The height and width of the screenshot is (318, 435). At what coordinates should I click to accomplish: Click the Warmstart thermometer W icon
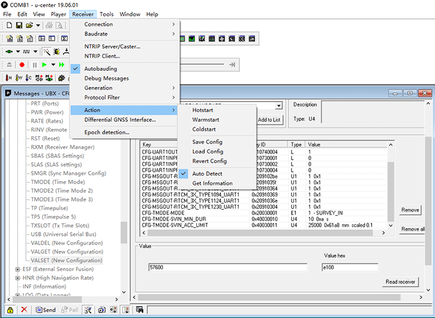click(19, 78)
